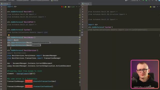Click the 'import Revit' line
The width and height of the screenshot is (160, 90).
(x=13, y=40)
